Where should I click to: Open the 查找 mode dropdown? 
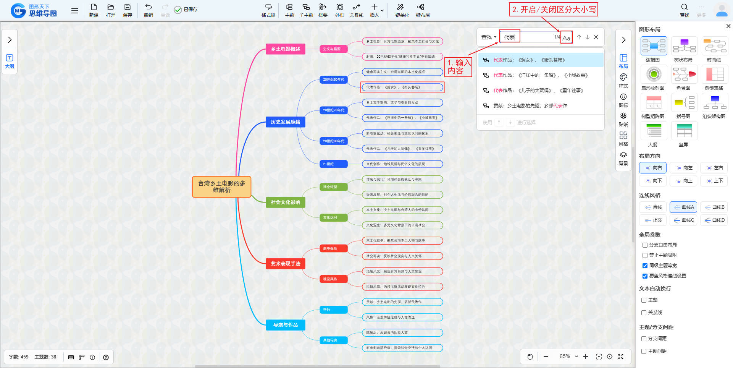pos(489,37)
